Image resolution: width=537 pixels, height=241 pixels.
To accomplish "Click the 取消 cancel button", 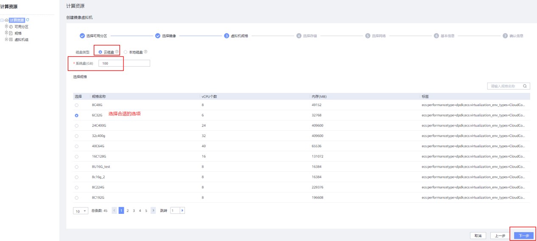I will pyautogui.click(x=478, y=235).
